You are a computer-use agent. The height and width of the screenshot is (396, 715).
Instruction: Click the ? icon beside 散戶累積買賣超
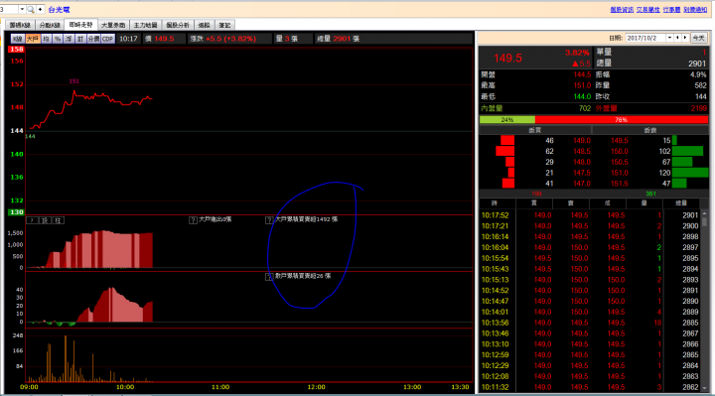(269, 277)
